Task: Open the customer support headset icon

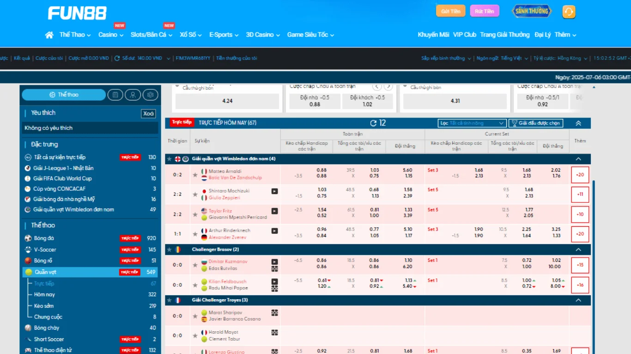Action: coord(569,11)
